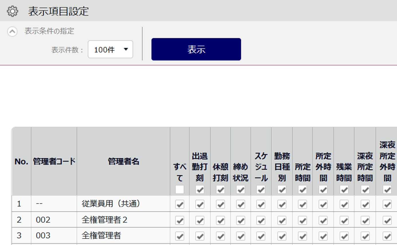This screenshot has height=245, width=397.
Task: Check the すべて header checkbox
Action: coord(180,189)
